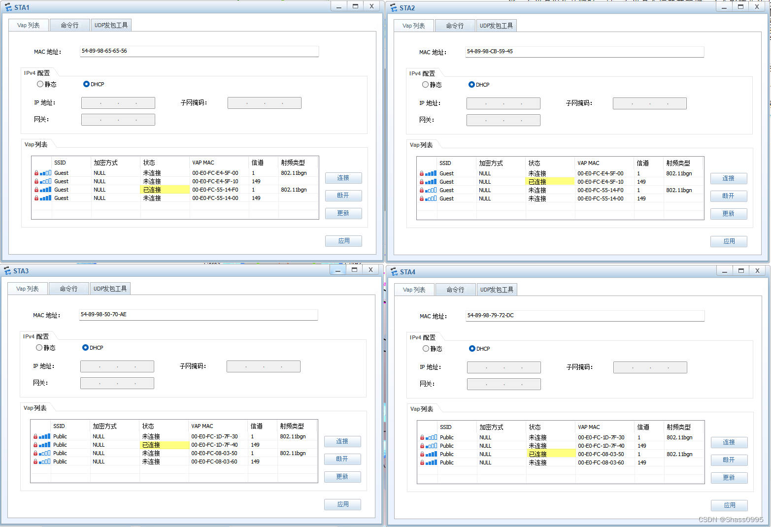This screenshot has width=771, height=527.
Task: Click the STA3 window title icon
Action: coord(7,271)
